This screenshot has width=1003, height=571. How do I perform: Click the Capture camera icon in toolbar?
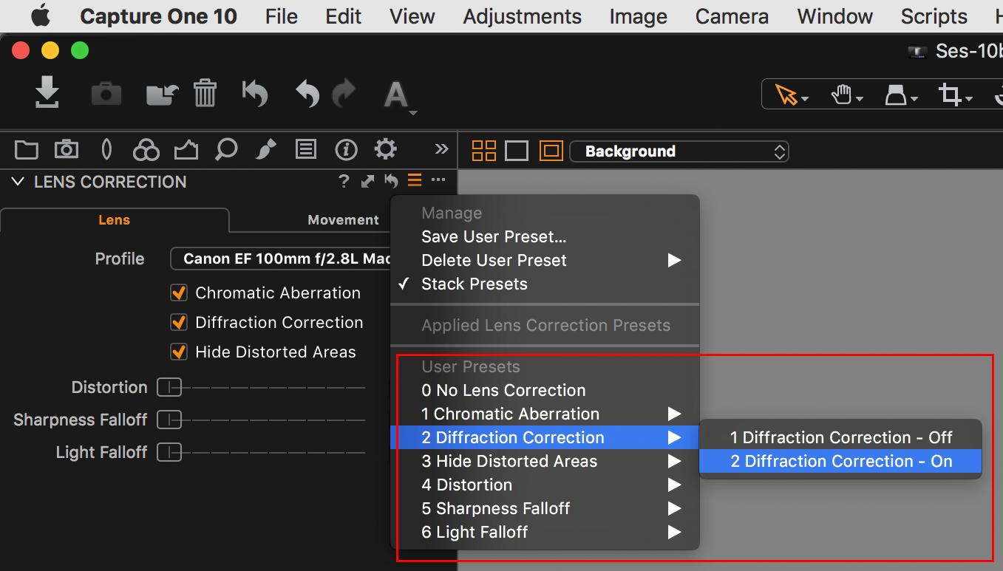106,94
